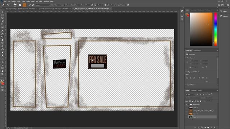Click foreground color swatch in toolbar
Image resolution: width=230 pixels, height=129 pixels.
pyautogui.click(x=1, y=83)
